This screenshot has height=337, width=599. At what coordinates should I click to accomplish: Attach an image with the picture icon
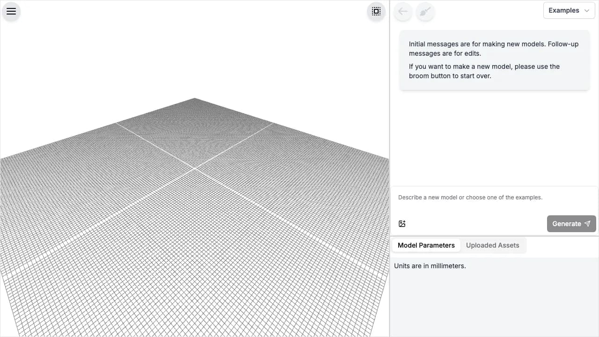[402, 223]
